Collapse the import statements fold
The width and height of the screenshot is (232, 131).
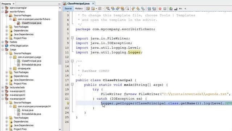[x=72, y=38]
